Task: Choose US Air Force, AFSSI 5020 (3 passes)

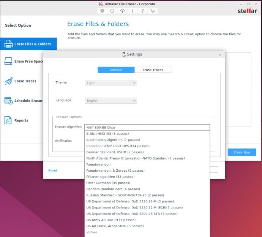Action: (147, 226)
